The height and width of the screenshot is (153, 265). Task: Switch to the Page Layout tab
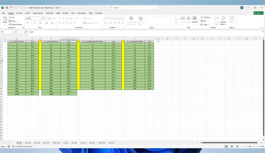[38, 13]
